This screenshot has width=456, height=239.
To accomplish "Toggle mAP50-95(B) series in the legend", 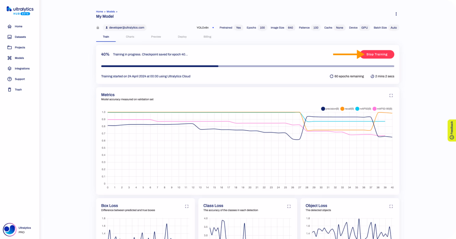I will (382, 109).
